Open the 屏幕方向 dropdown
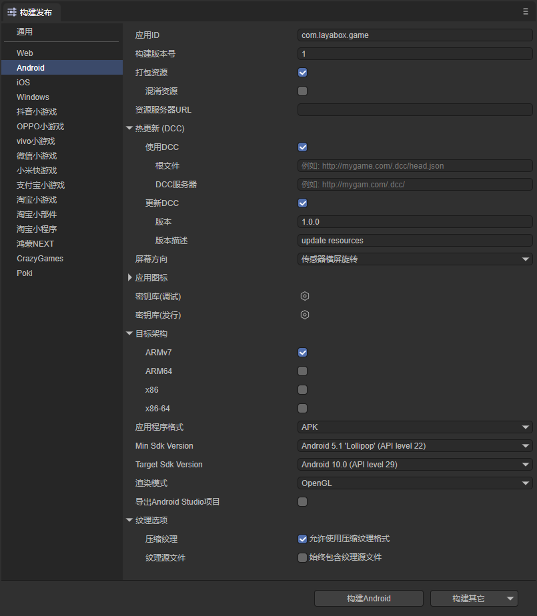This screenshot has width=537, height=616. [414, 259]
